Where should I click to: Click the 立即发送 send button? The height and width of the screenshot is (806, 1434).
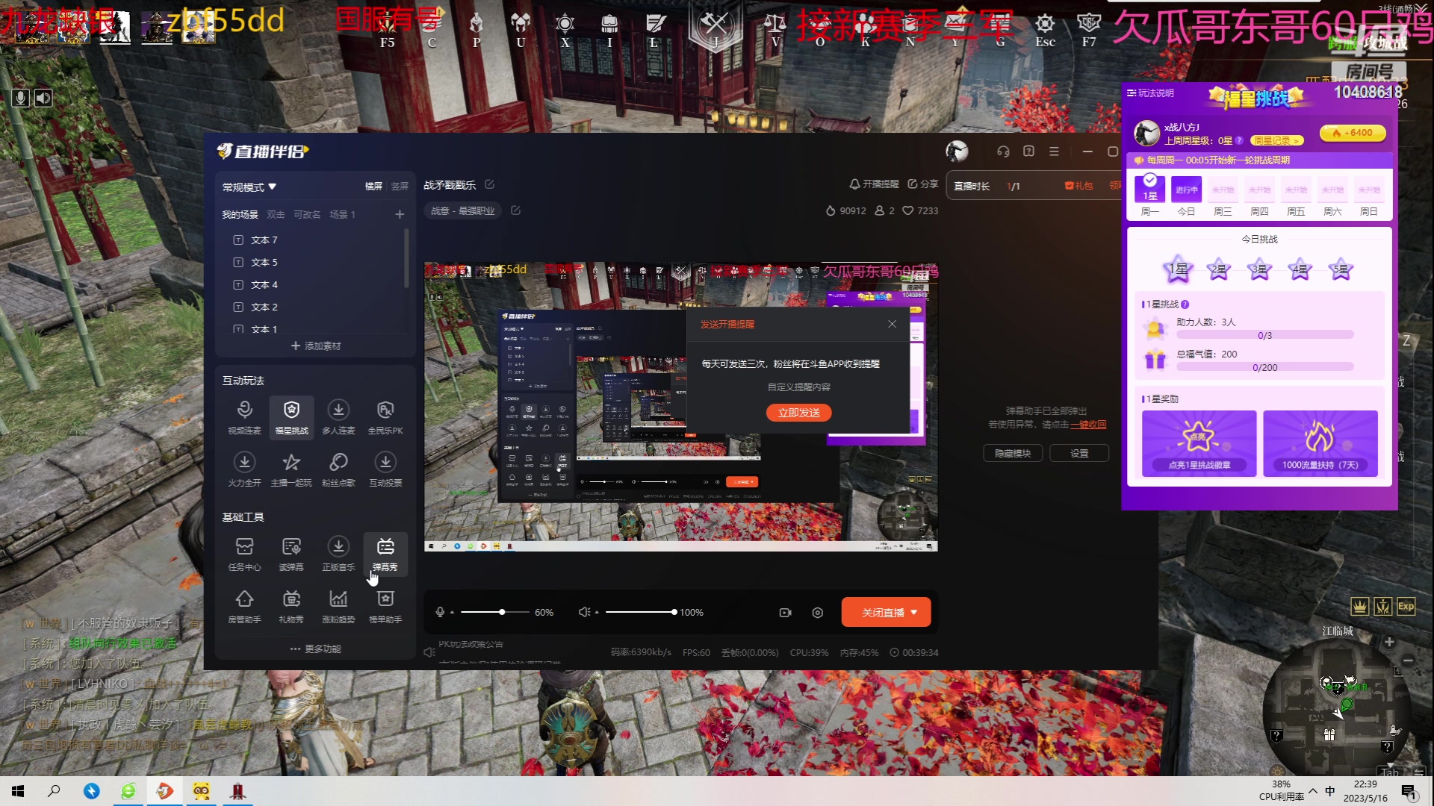(798, 413)
